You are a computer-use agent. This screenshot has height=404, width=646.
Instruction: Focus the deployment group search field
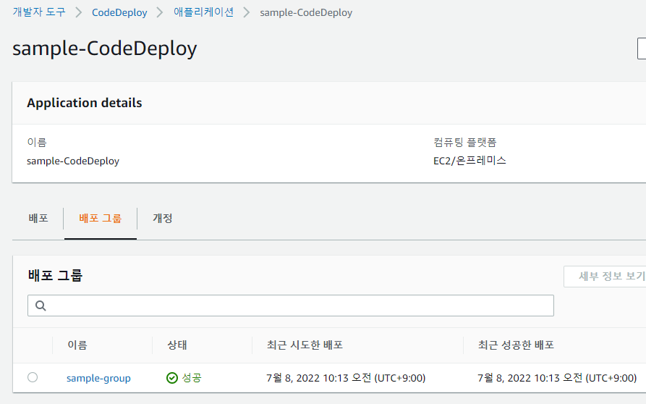click(x=291, y=306)
